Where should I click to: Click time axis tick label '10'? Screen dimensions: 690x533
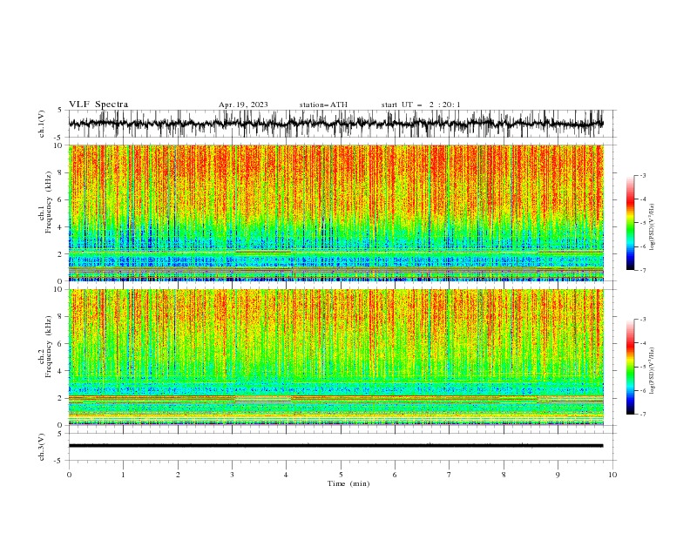[x=612, y=475]
